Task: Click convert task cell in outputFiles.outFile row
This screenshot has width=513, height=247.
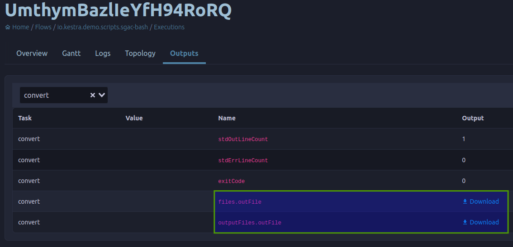Action: [29, 222]
